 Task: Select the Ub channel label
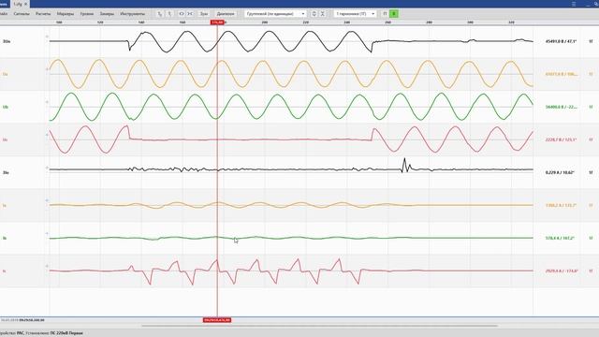(6, 107)
